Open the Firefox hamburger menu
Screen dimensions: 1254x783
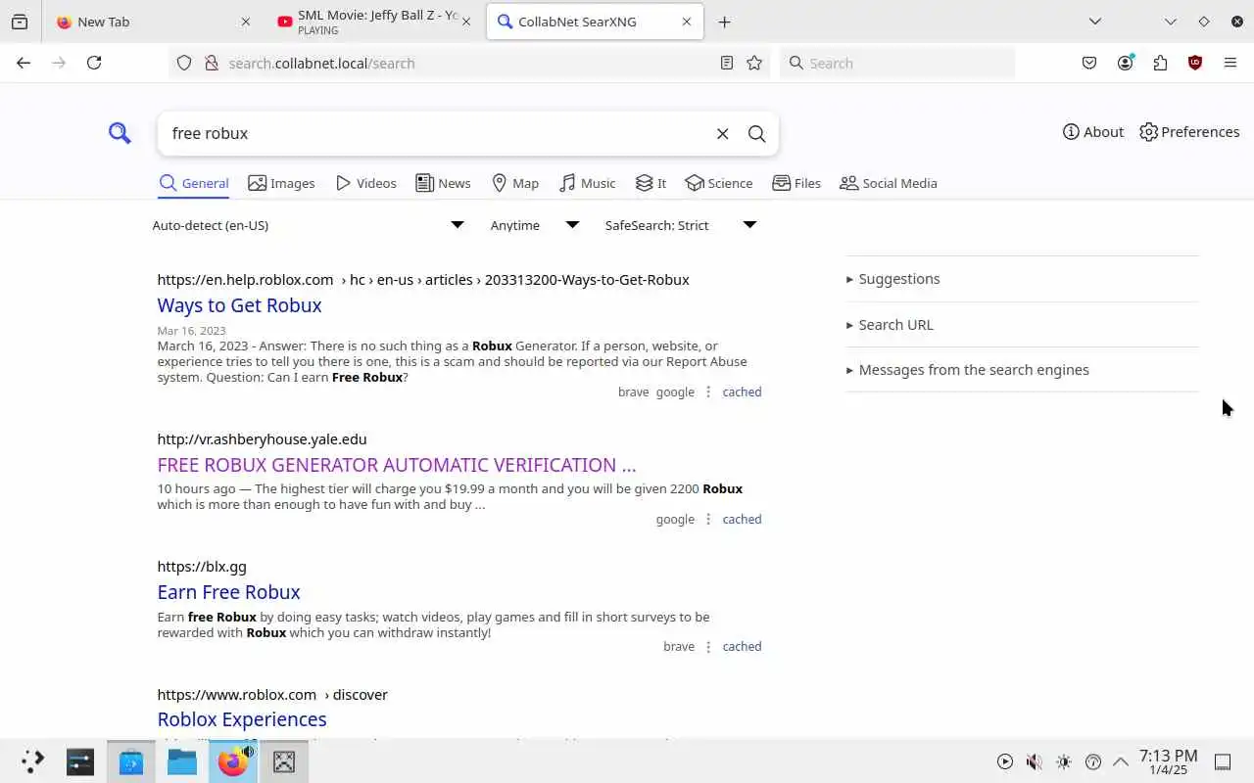1230,63
